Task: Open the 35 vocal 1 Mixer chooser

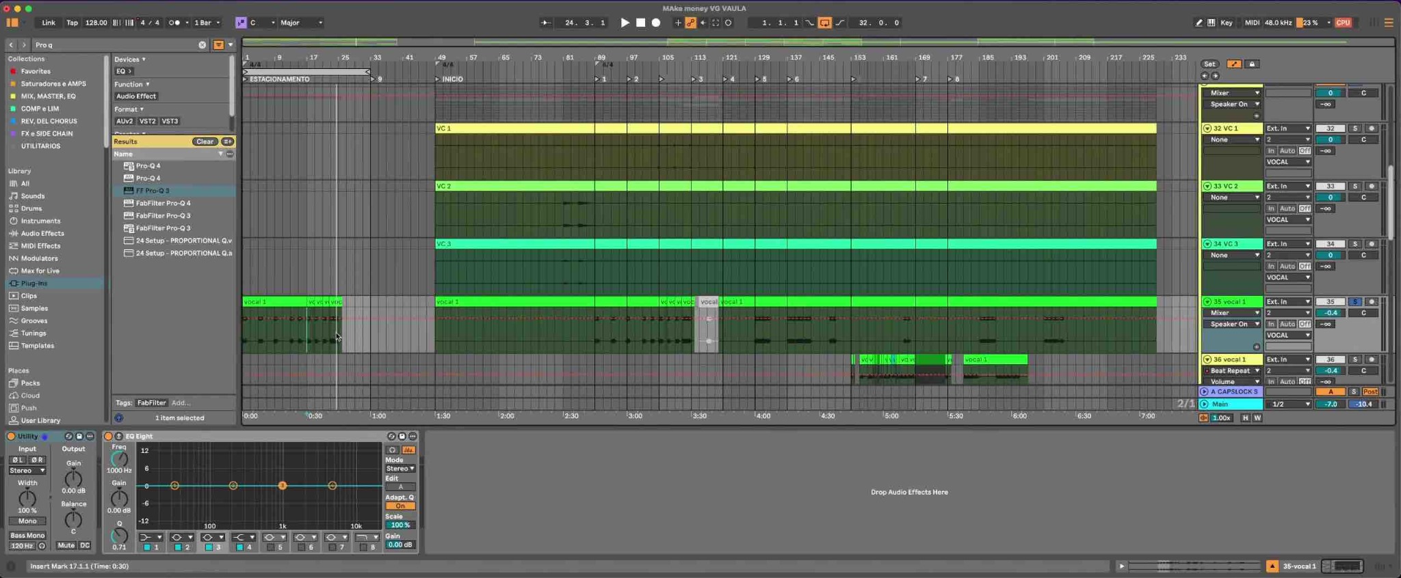Action: (1232, 313)
